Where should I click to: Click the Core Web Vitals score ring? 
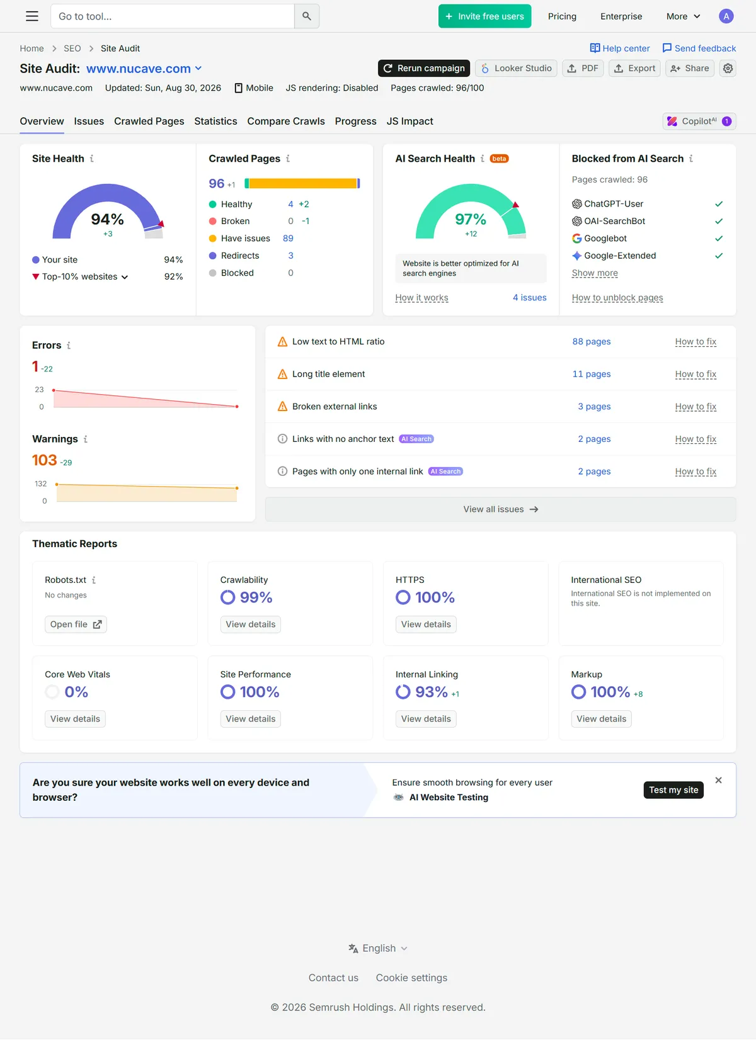[x=52, y=692]
